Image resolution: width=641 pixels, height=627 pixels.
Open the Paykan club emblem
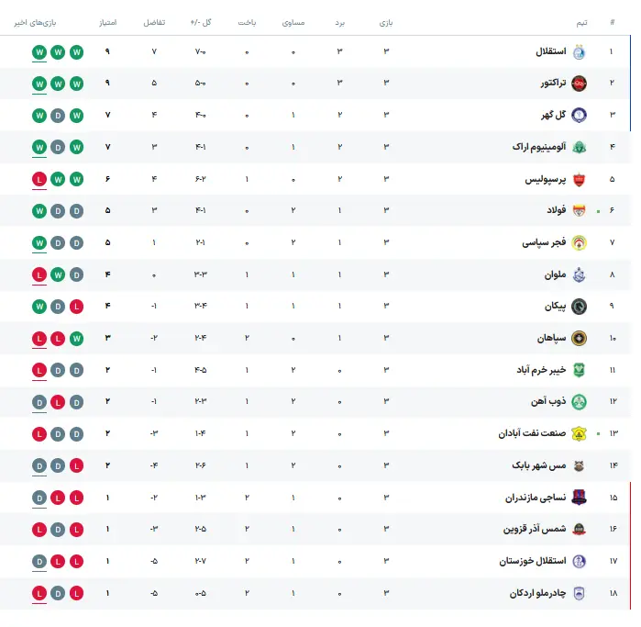point(579,307)
